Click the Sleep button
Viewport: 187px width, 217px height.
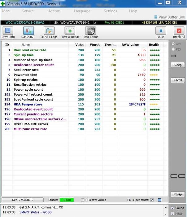(178, 65)
